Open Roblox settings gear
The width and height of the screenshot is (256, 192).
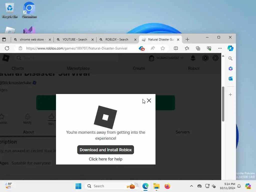coord(215,58)
